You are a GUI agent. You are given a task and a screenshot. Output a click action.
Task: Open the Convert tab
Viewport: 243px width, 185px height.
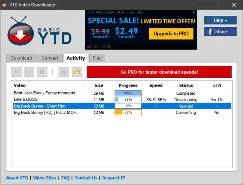(x=50, y=58)
